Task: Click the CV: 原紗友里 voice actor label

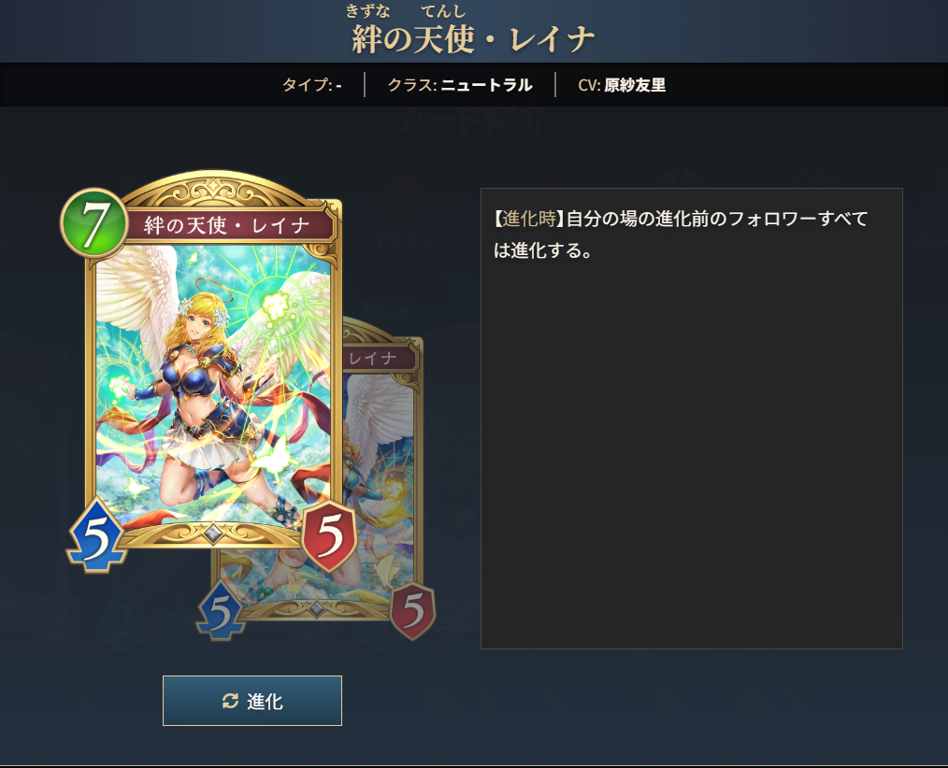Action: pyautogui.click(x=622, y=85)
